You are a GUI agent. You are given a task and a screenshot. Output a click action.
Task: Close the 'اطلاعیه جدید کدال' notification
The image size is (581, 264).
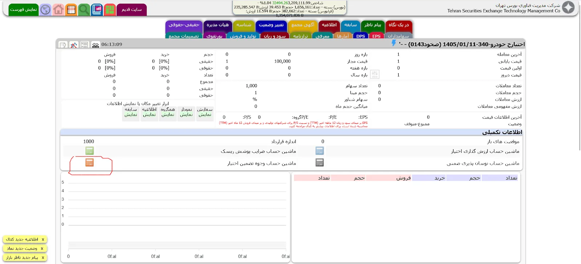(43, 239)
